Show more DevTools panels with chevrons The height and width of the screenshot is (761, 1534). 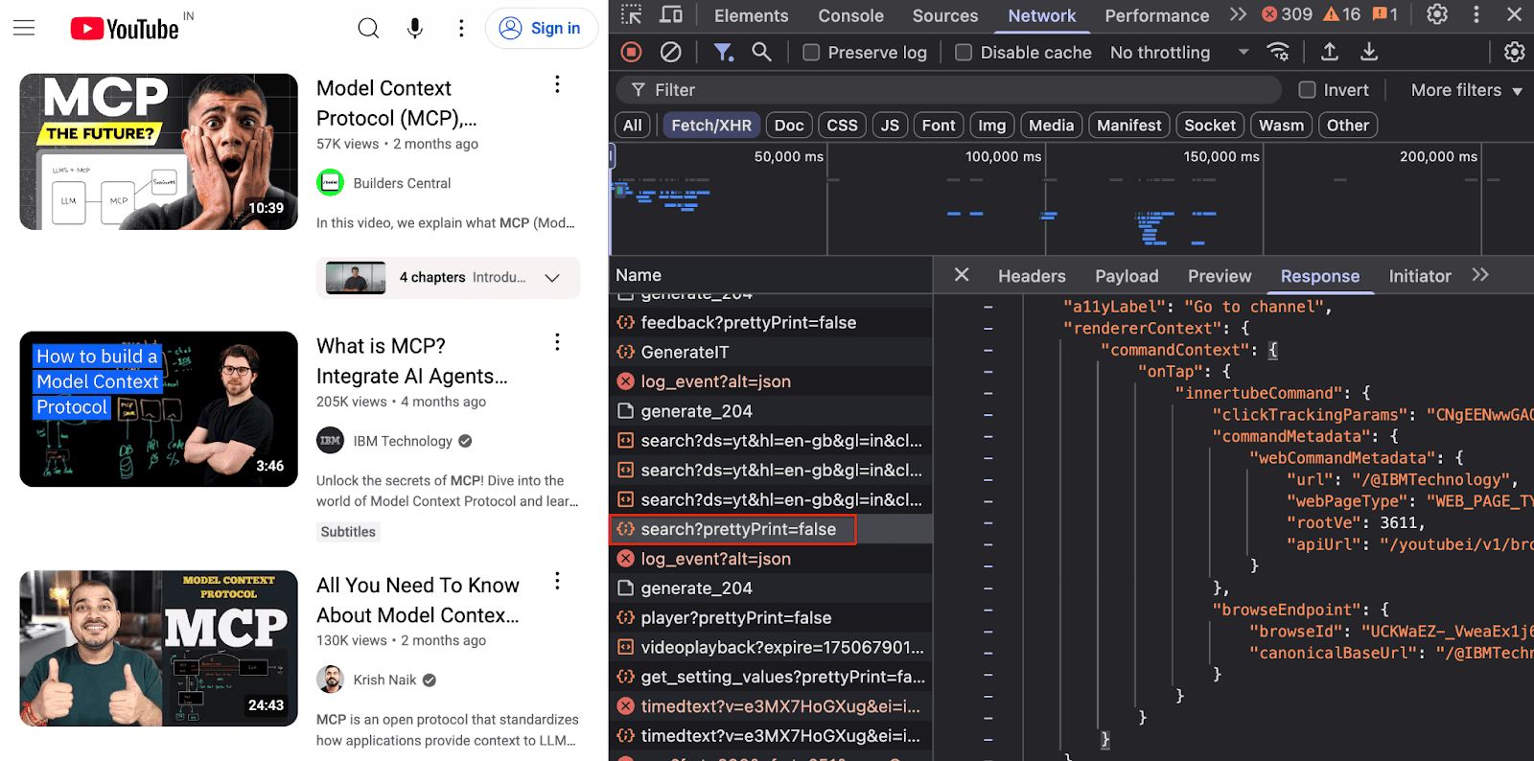[x=1238, y=14]
